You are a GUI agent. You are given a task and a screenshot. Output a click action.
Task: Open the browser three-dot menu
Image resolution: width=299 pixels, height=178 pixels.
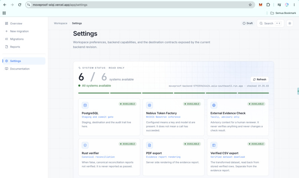tap(294, 5)
